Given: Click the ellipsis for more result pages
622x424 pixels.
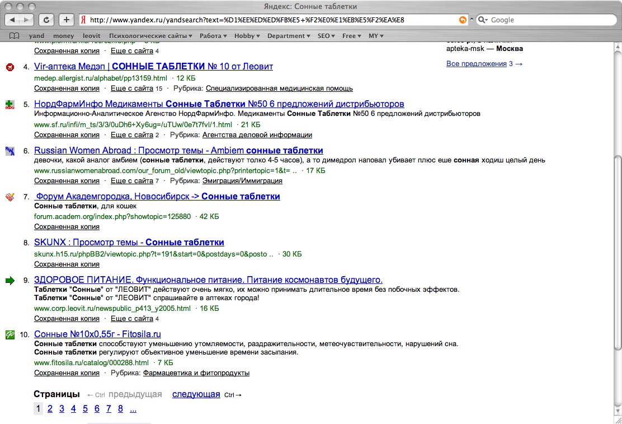Looking at the screenshot, I should coord(133,408).
